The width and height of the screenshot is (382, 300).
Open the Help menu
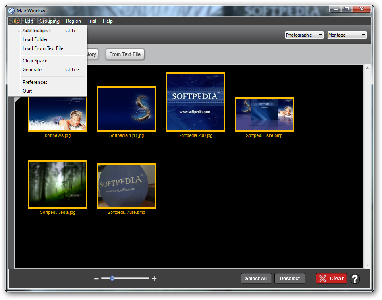point(108,21)
